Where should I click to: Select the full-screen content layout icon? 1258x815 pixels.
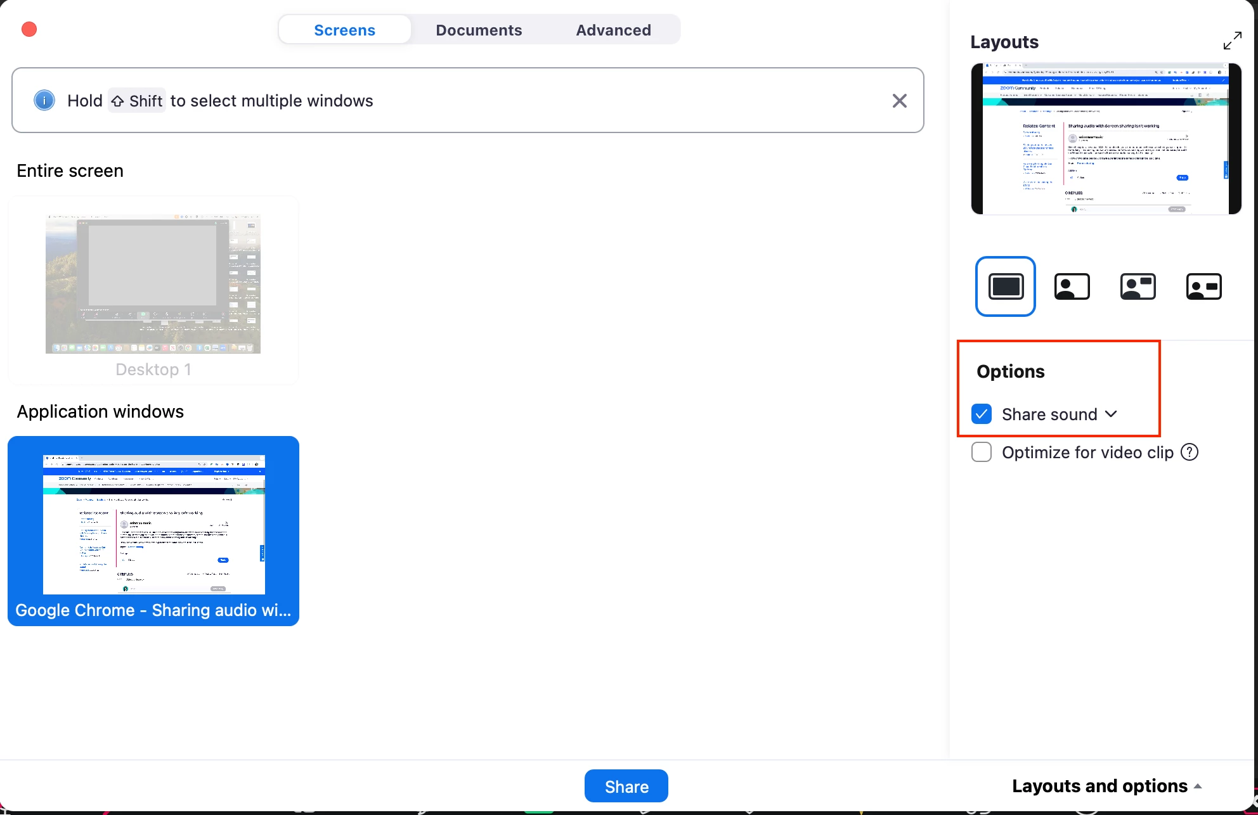(x=1005, y=286)
